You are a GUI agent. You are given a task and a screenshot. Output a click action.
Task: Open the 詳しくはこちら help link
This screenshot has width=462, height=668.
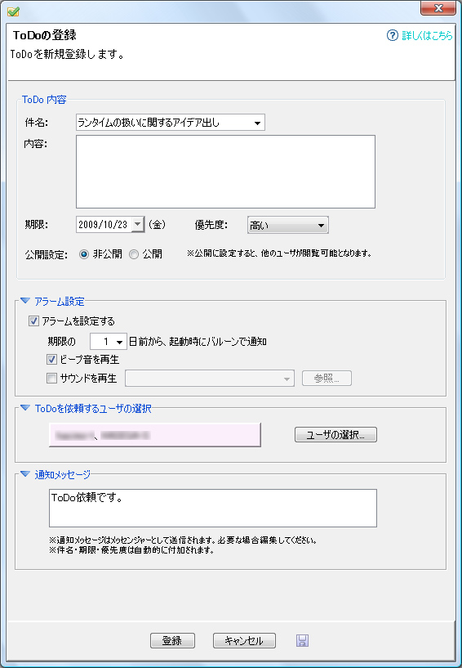(427, 35)
